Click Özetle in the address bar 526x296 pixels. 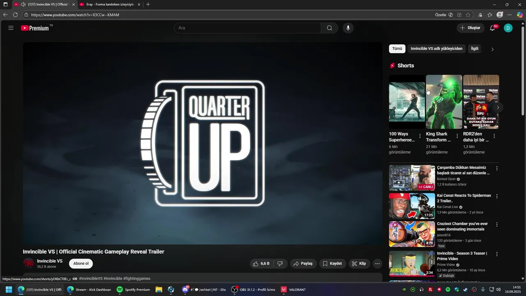(444, 15)
